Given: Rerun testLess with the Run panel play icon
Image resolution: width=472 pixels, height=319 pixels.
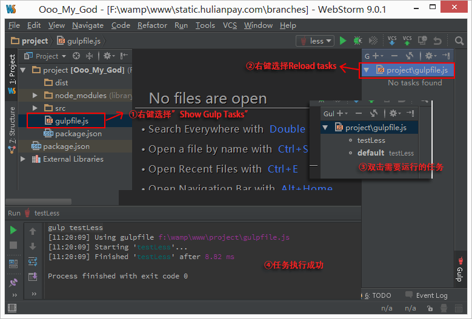Looking at the screenshot, I should 13,230.
